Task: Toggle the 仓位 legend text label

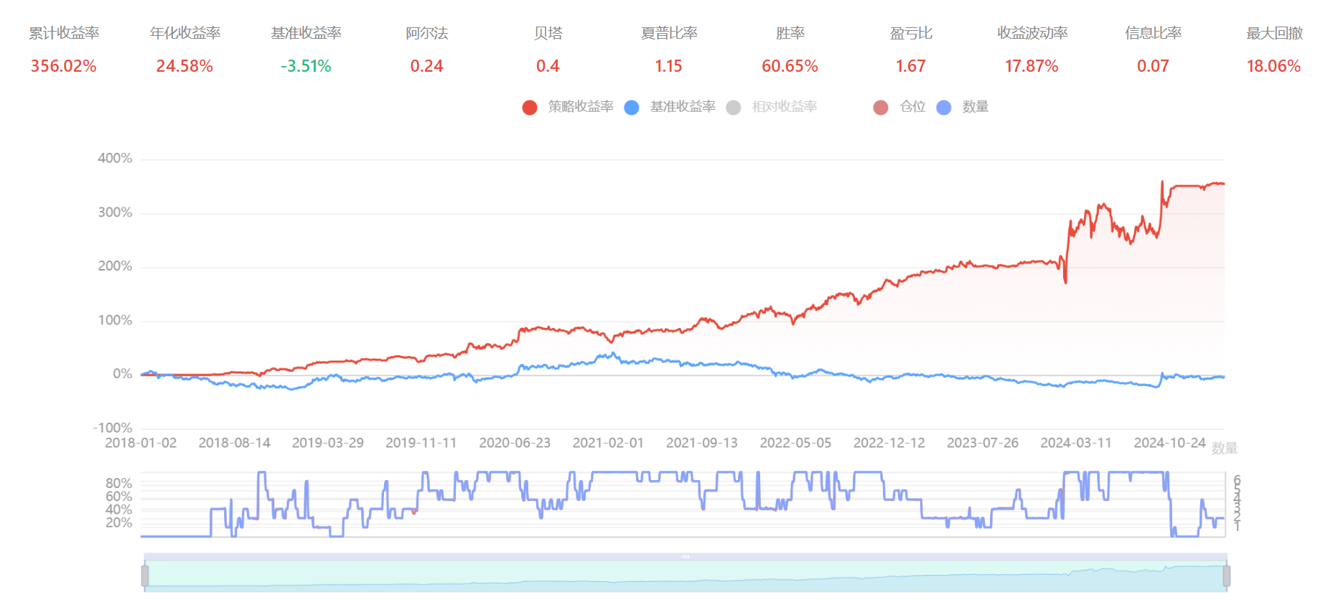Action: pos(912,107)
